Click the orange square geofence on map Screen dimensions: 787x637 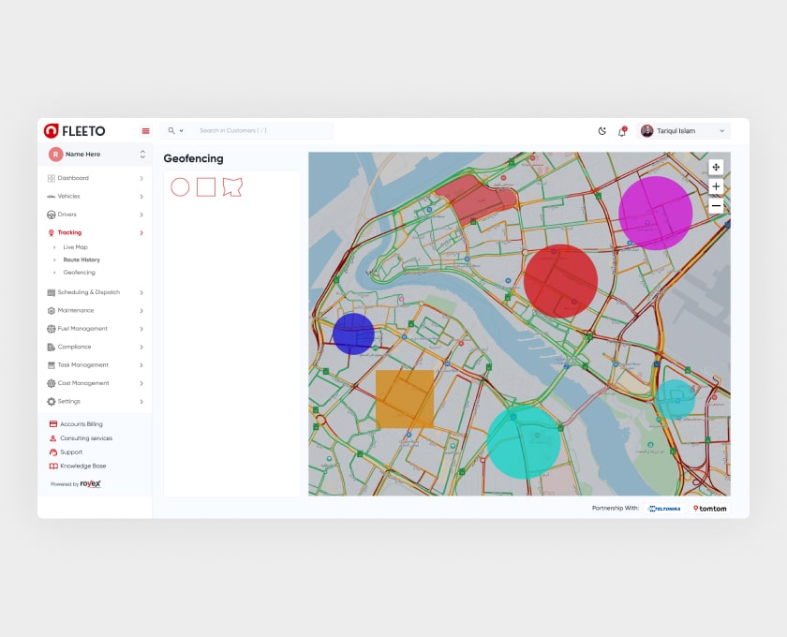tap(405, 400)
